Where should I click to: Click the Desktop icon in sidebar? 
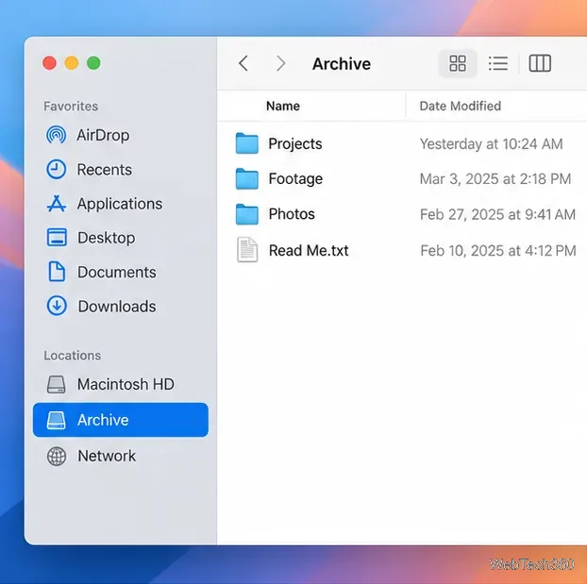pos(57,238)
